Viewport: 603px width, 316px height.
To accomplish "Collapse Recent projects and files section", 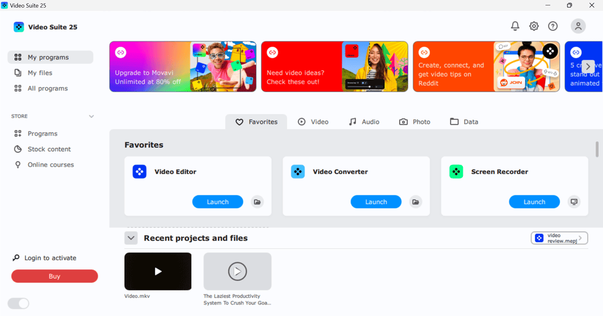I will tap(131, 238).
